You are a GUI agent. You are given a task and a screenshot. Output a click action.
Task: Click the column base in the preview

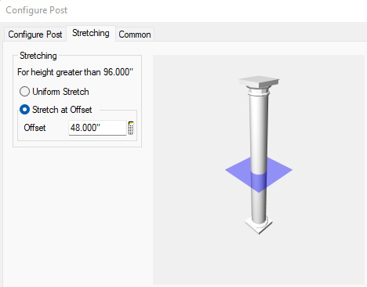[259, 225]
